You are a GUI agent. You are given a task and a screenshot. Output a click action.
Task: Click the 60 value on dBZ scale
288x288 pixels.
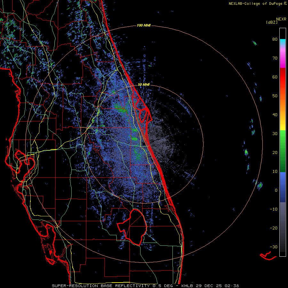tap(275, 77)
